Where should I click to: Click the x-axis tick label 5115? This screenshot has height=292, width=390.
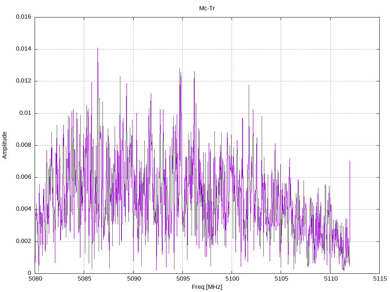pos(380,279)
